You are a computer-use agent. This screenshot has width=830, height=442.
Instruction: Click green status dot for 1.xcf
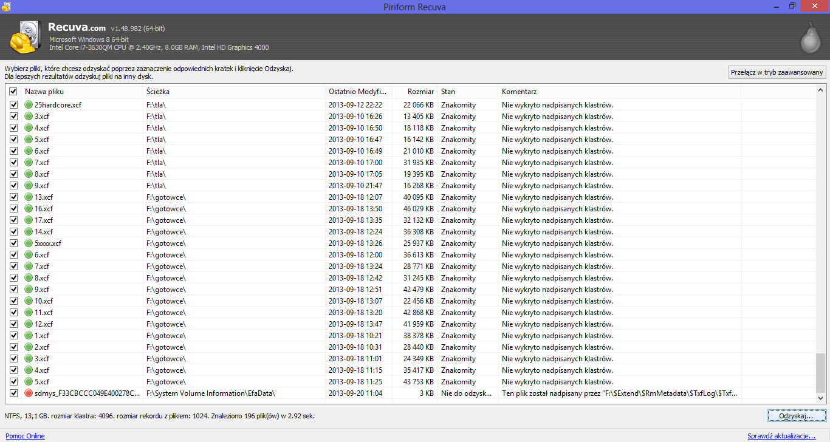(29, 336)
